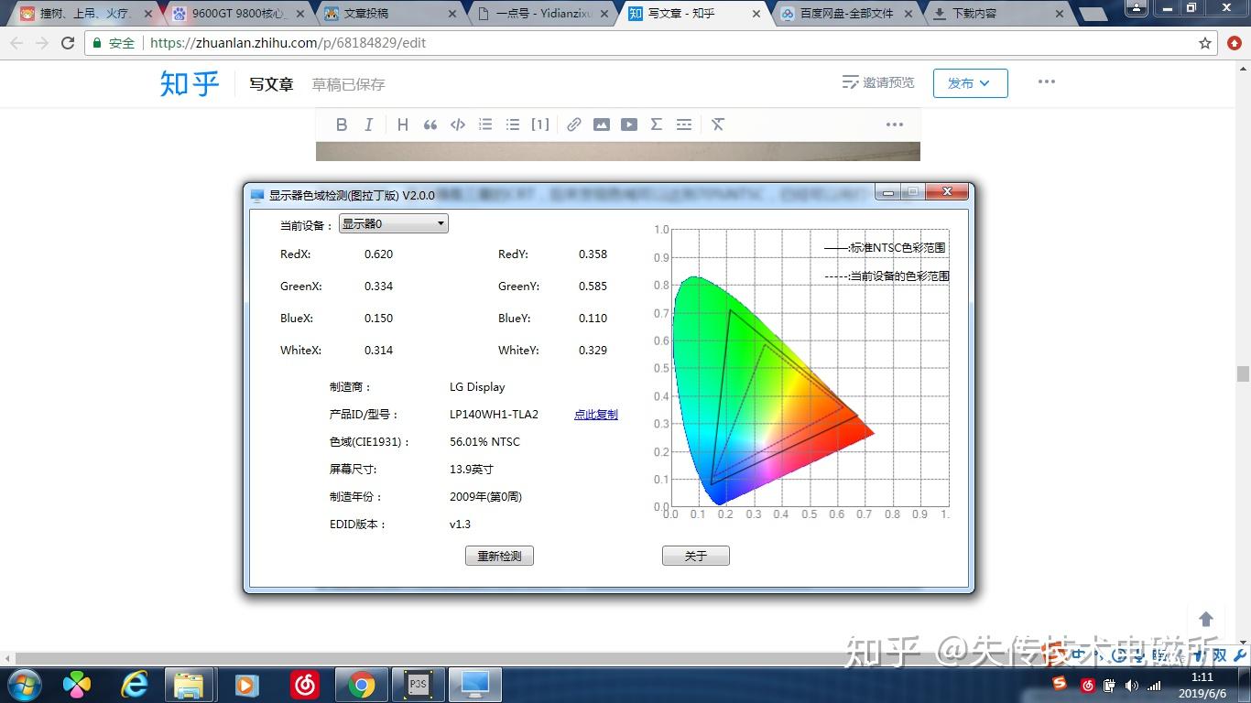Insert a formula with sigma icon

656,124
